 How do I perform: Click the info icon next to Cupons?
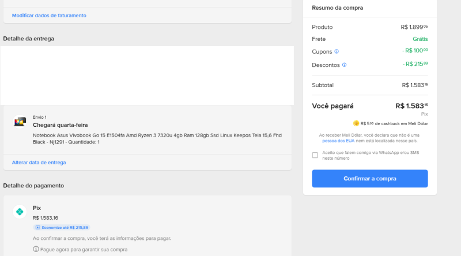(337, 51)
